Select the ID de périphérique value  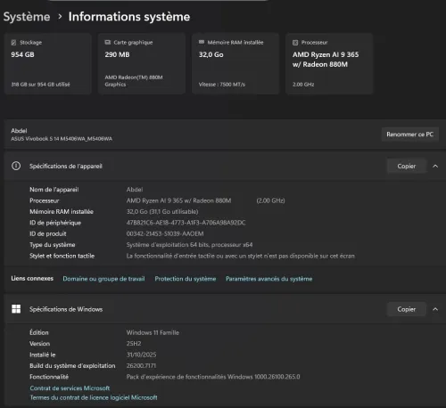[x=186, y=223]
